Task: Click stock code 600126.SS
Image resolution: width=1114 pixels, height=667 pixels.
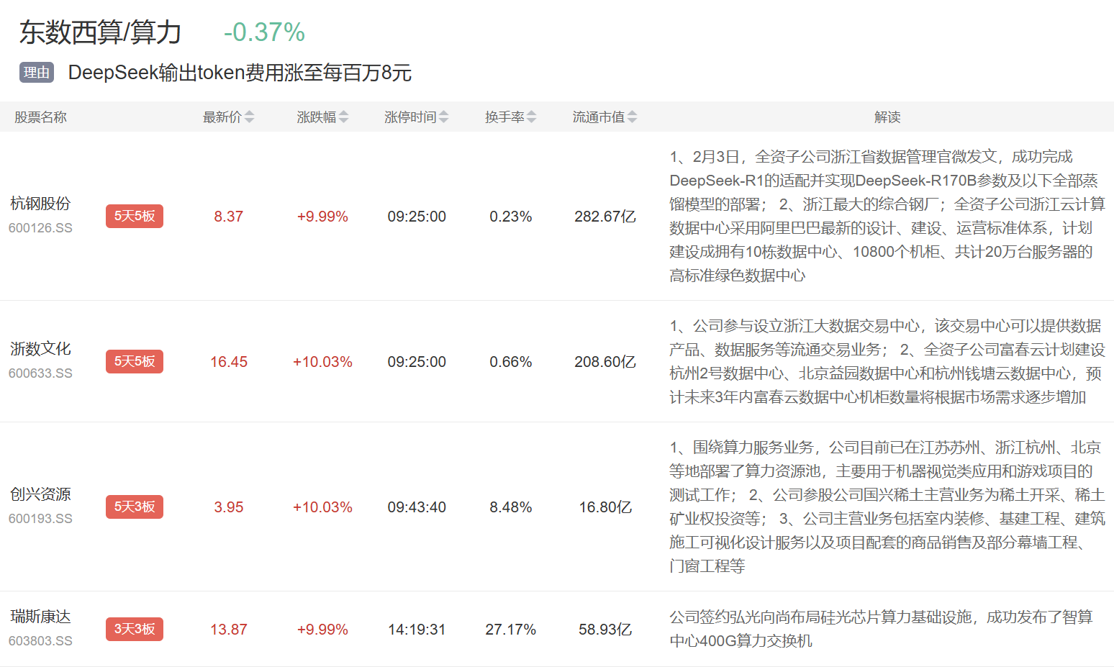Action: (x=40, y=228)
